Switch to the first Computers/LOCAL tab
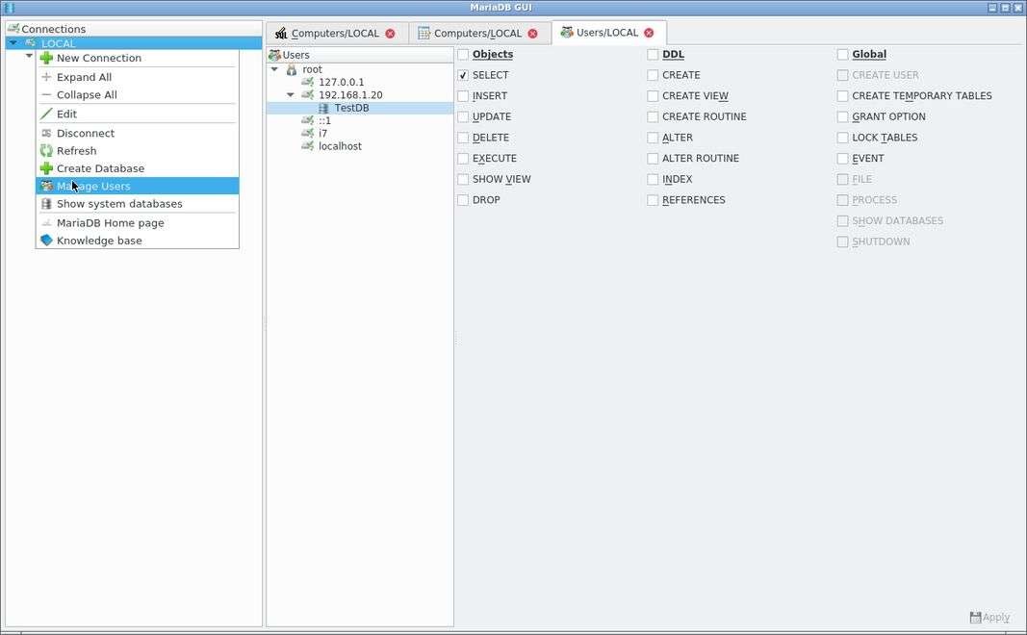This screenshot has height=635, width=1027. tap(334, 34)
